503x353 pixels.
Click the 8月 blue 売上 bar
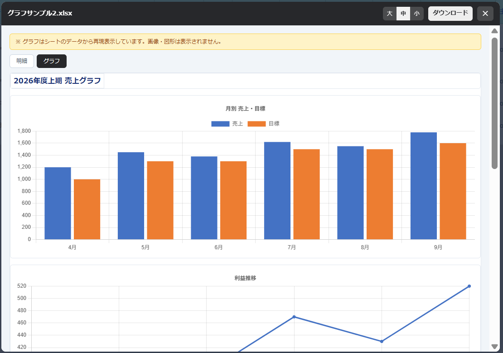350,193
